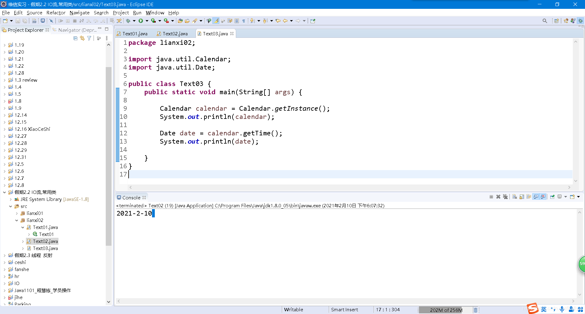Screen dimensions: 585x314
Task: Maximize the Project Explorer panel
Action: pos(107,29)
